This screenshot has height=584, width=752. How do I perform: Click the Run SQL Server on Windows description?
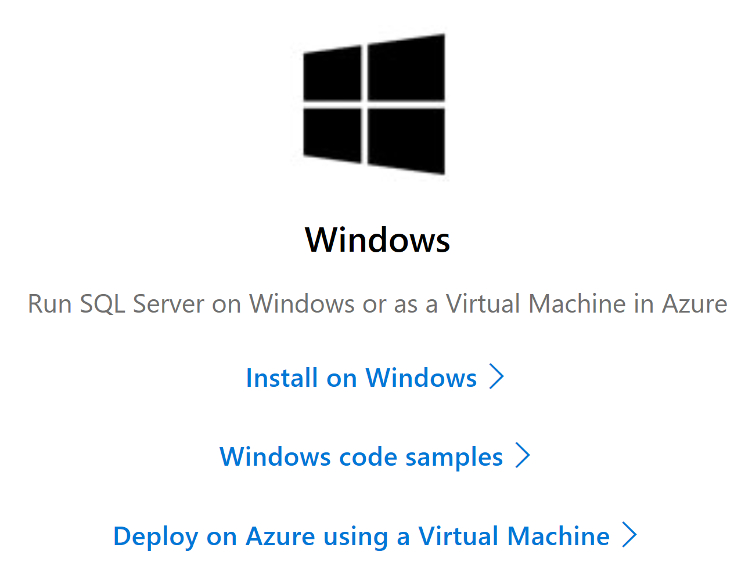377,304
